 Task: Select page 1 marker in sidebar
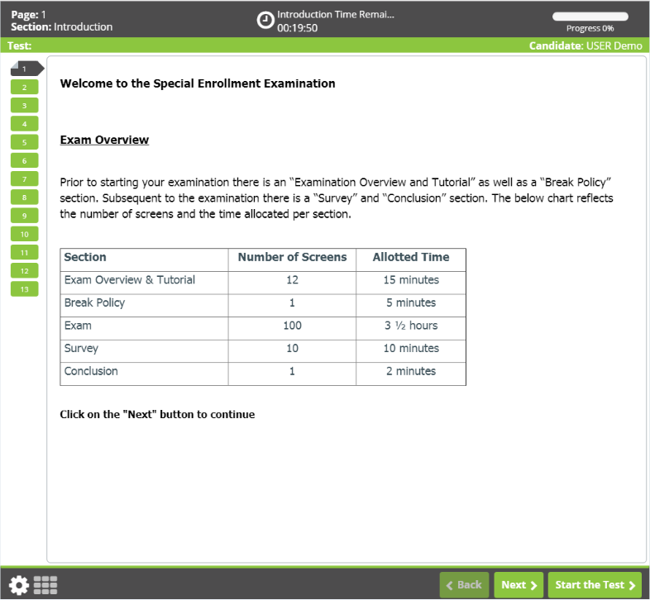(x=25, y=69)
